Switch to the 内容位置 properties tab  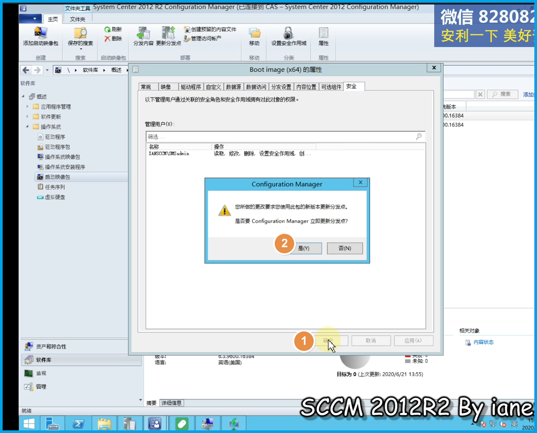(x=307, y=87)
